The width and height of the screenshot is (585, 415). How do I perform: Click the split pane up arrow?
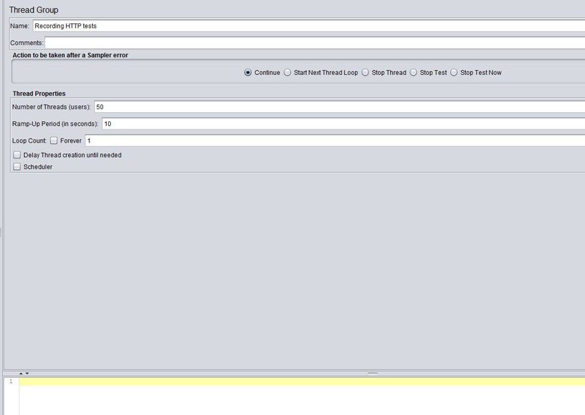(21, 374)
